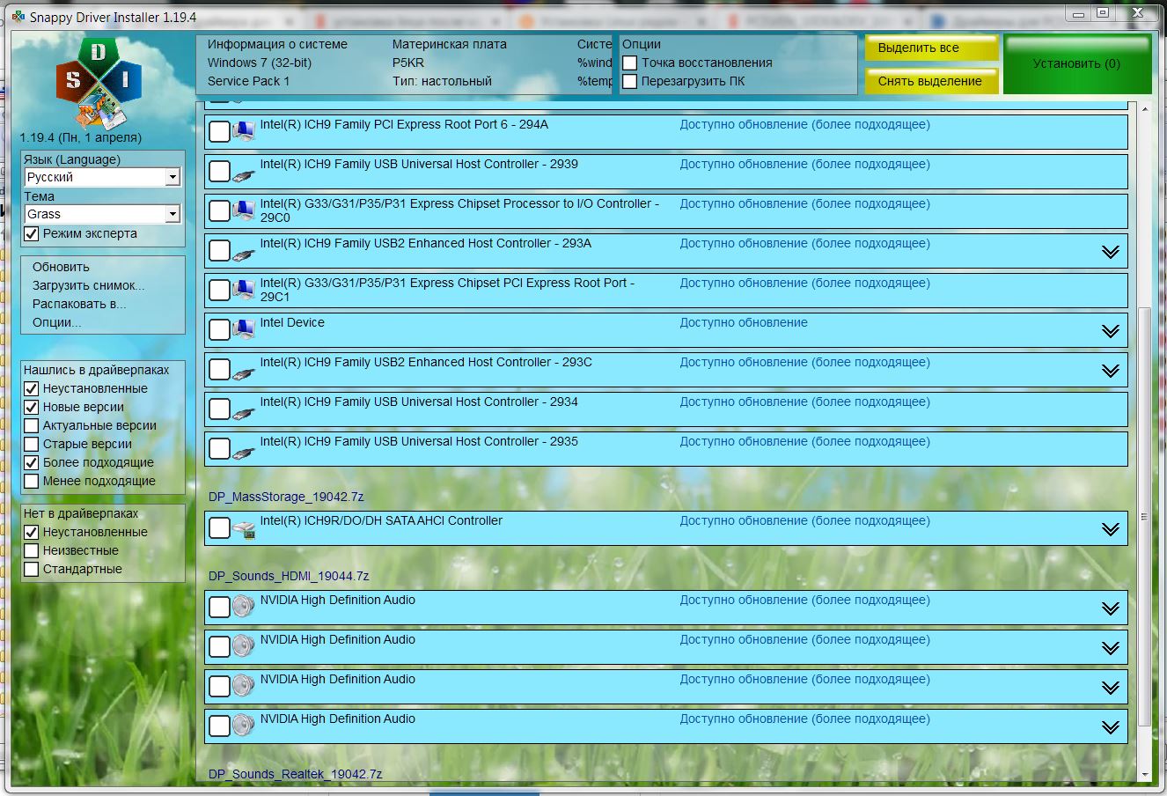Click 'Загрузить снимок...' menu item
The height and width of the screenshot is (796, 1167).
pos(88,285)
